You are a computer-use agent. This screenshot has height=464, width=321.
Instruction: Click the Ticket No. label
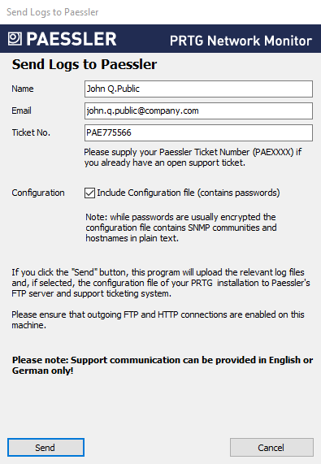coord(31,132)
